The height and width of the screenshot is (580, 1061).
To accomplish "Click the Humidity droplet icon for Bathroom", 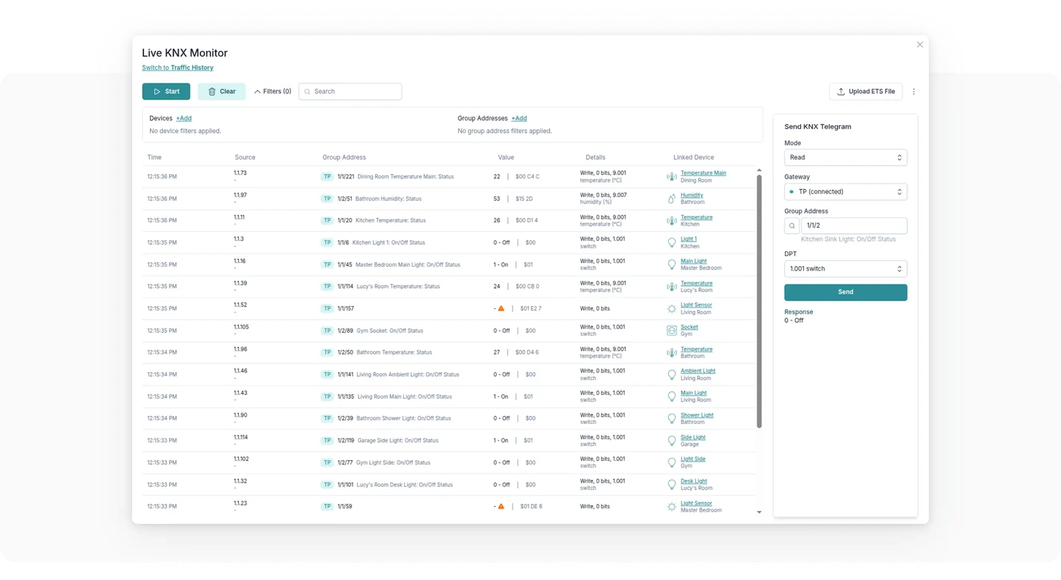I will (x=671, y=199).
